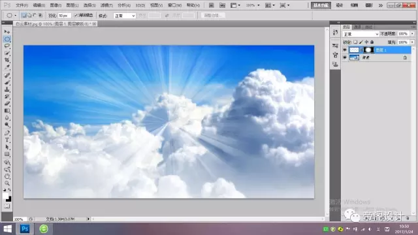Select the Brush tool

tap(7, 83)
